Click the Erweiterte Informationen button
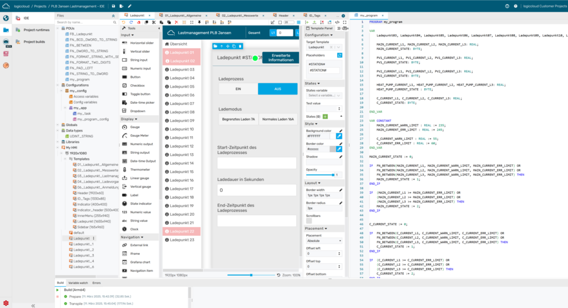Screen dimensions: 568x308 [280, 58]
